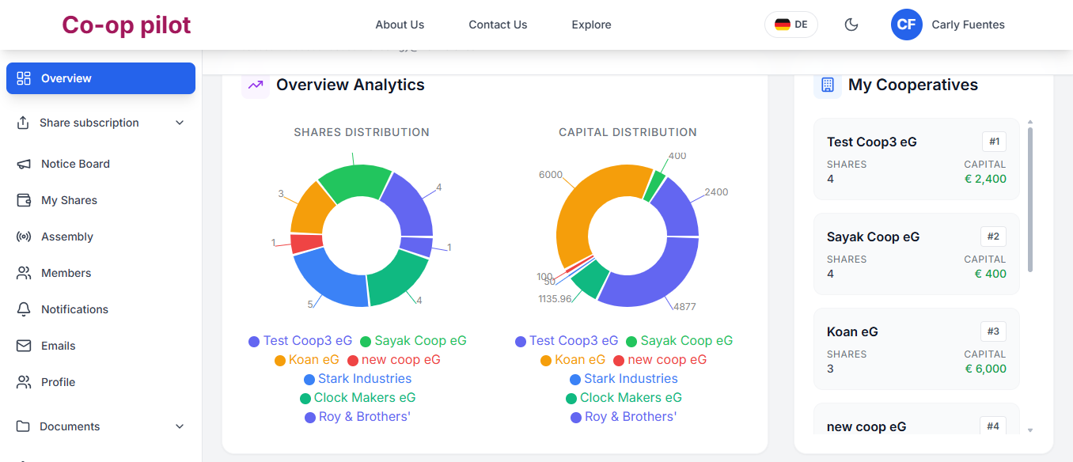Toggle Roy & Brothers' in shares legend
The width and height of the screenshot is (1073, 462).
pyautogui.click(x=358, y=417)
